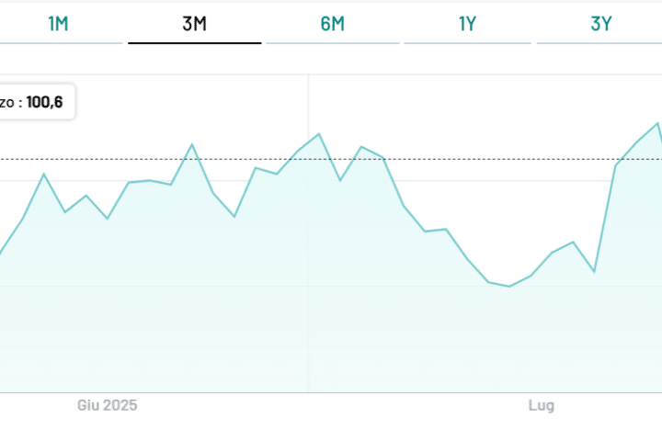This screenshot has height=441, width=662.
Task: Click the Lug month axis label
Action: coord(541,405)
